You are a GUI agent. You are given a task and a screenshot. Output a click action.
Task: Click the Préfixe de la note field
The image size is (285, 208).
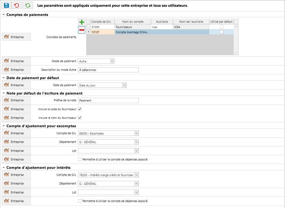108,100
